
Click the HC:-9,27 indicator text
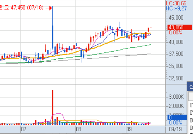pos(176,8)
